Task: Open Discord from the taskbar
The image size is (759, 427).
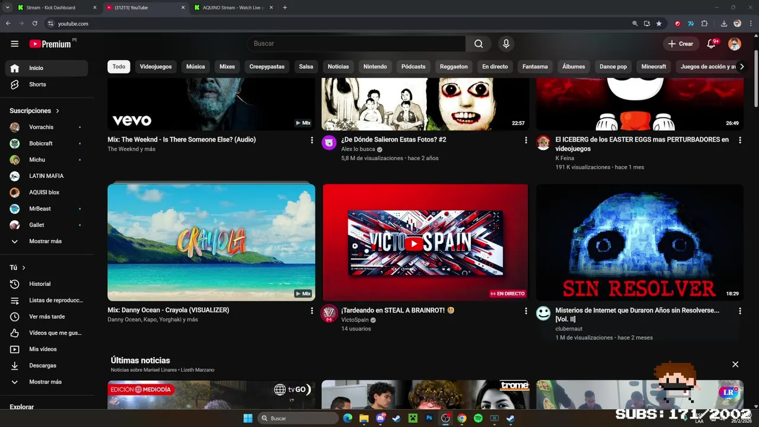Action: pyautogui.click(x=381, y=418)
